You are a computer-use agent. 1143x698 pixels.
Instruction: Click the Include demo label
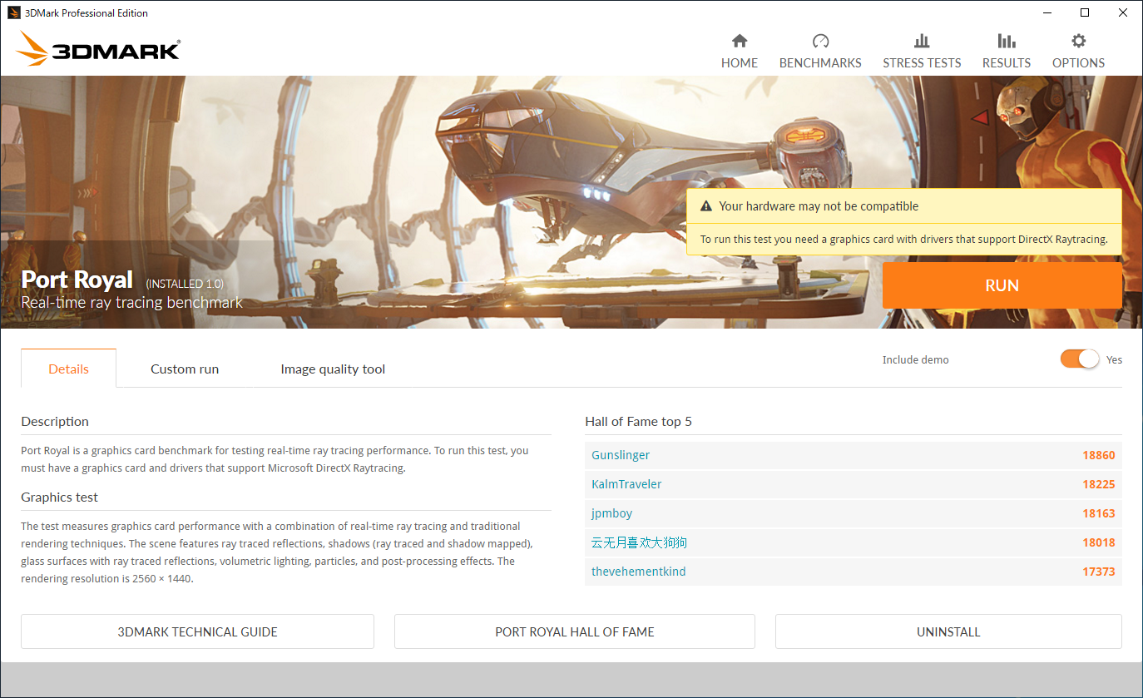pyautogui.click(x=915, y=359)
